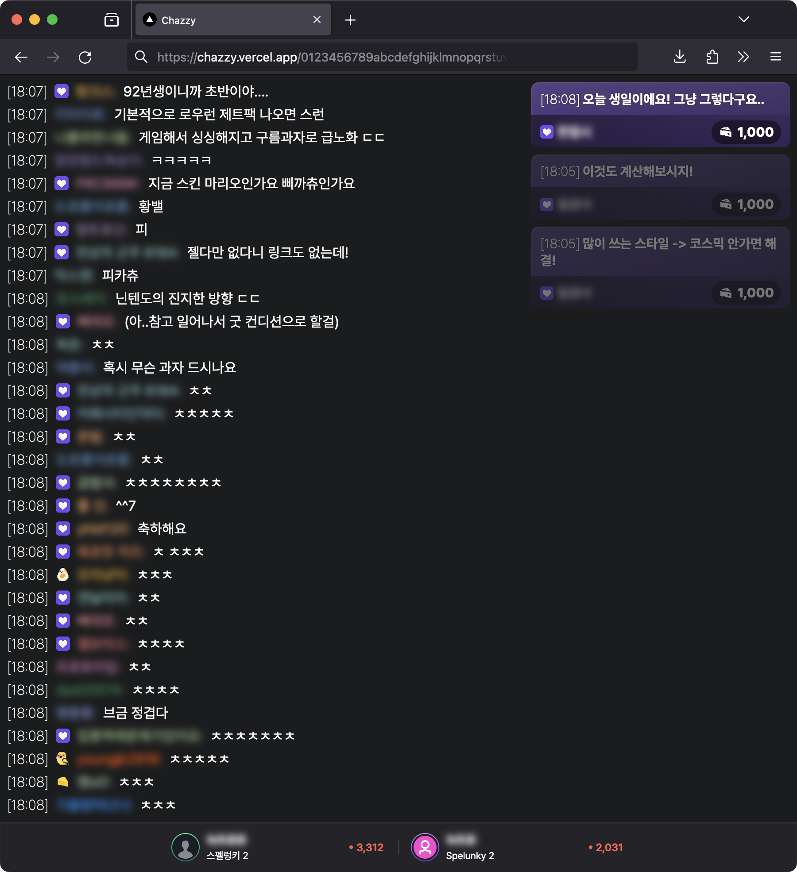This screenshot has height=872, width=797.
Task: Click the 축하해요 chat message
Action: 162,529
